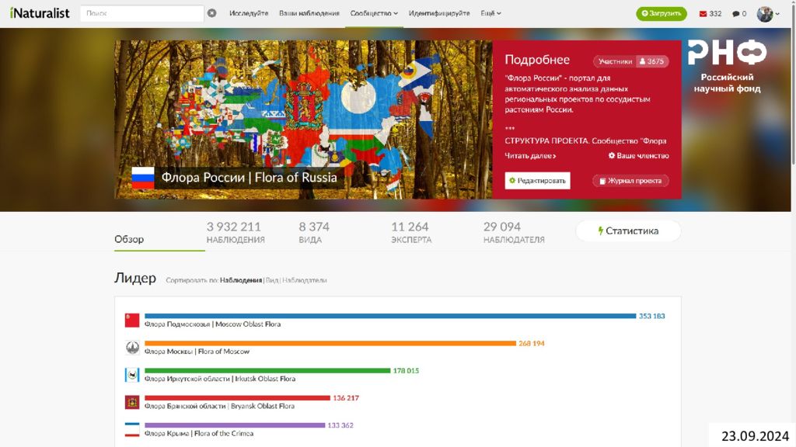796x447 pixels.
Task: Click the red Bryansk Oblast bar
Action: pyautogui.click(x=238, y=398)
